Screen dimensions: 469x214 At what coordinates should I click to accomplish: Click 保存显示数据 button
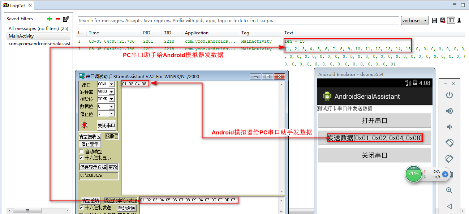click(x=93, y=167)
